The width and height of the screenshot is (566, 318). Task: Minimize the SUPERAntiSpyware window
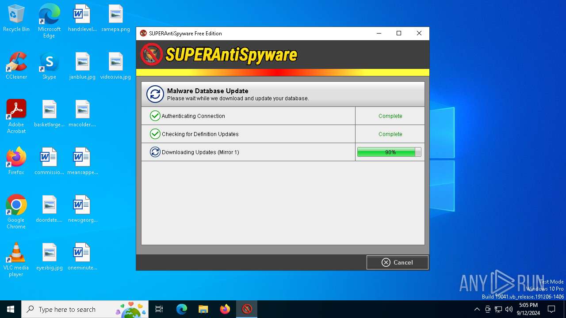[x=379, y=33]
